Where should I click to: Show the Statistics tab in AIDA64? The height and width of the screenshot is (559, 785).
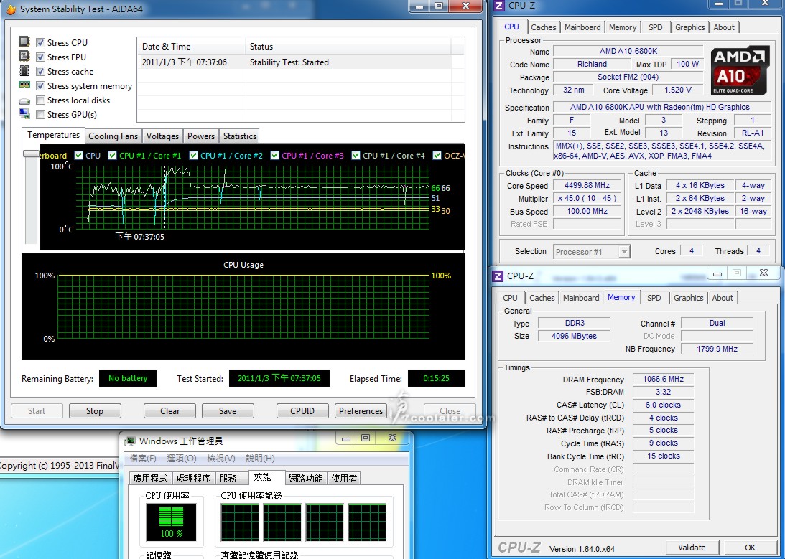pos(239,136)
